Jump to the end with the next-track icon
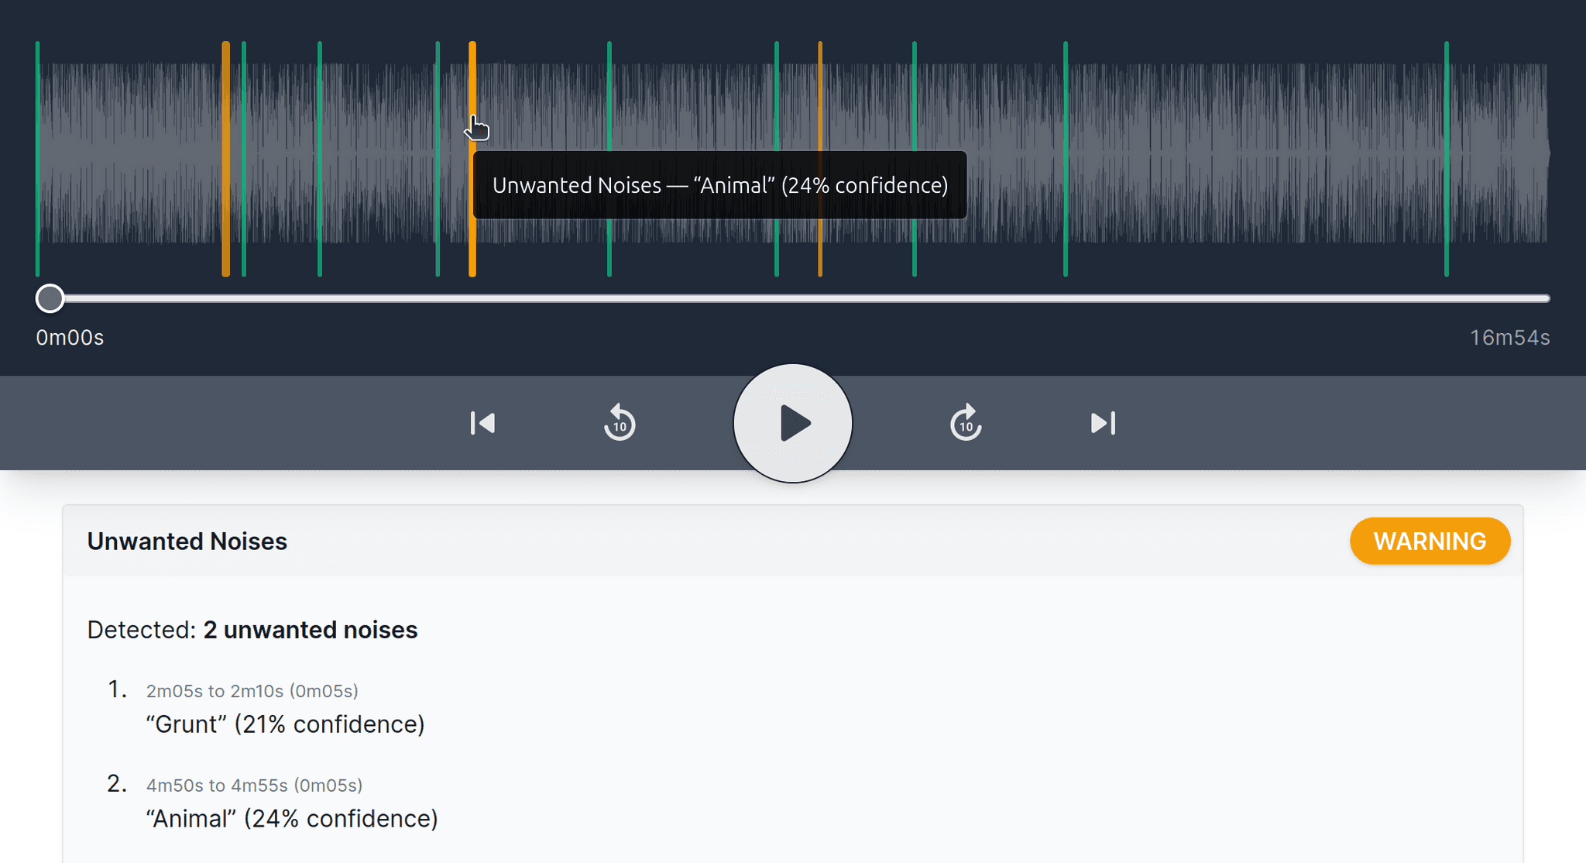 pos(1103,423)
